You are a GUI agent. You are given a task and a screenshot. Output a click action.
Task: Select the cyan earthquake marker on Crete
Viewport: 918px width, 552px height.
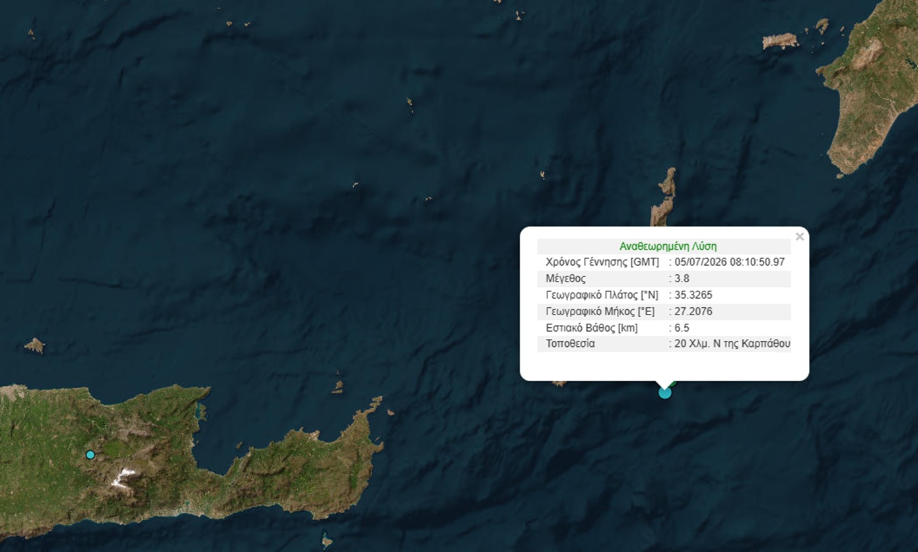click(90, 454)
